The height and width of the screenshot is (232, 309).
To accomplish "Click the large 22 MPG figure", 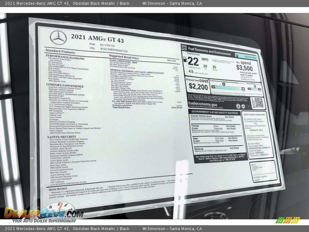I will pyautogui.click(x=193, y=62).
